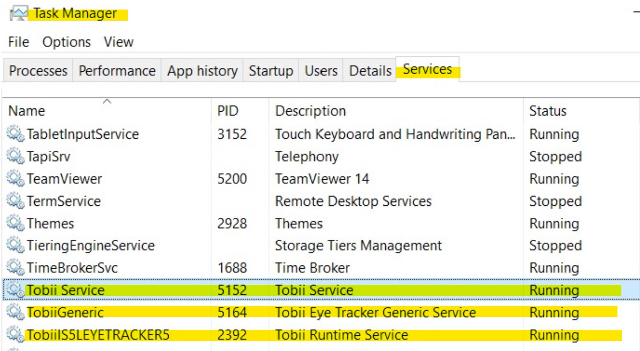This screenshot has height=351, width=640.
Task: Open the Options menu
Action: click(67, 42)
